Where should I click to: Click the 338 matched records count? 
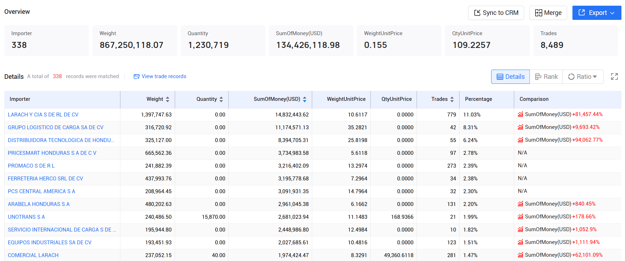coord(57,76)
